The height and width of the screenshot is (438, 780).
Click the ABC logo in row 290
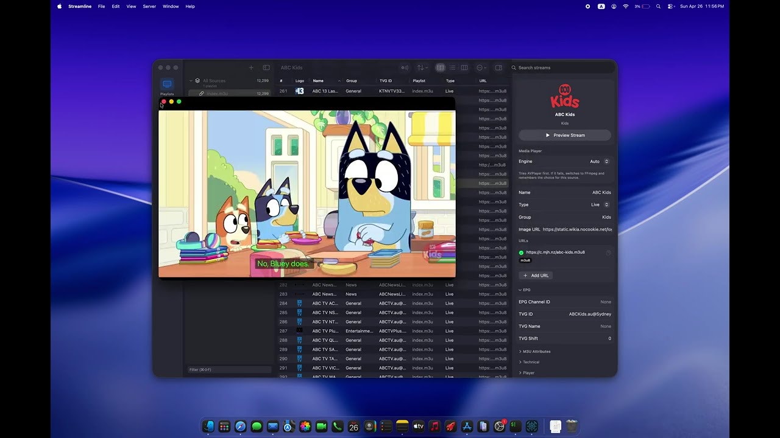click(x=299, y=358)
